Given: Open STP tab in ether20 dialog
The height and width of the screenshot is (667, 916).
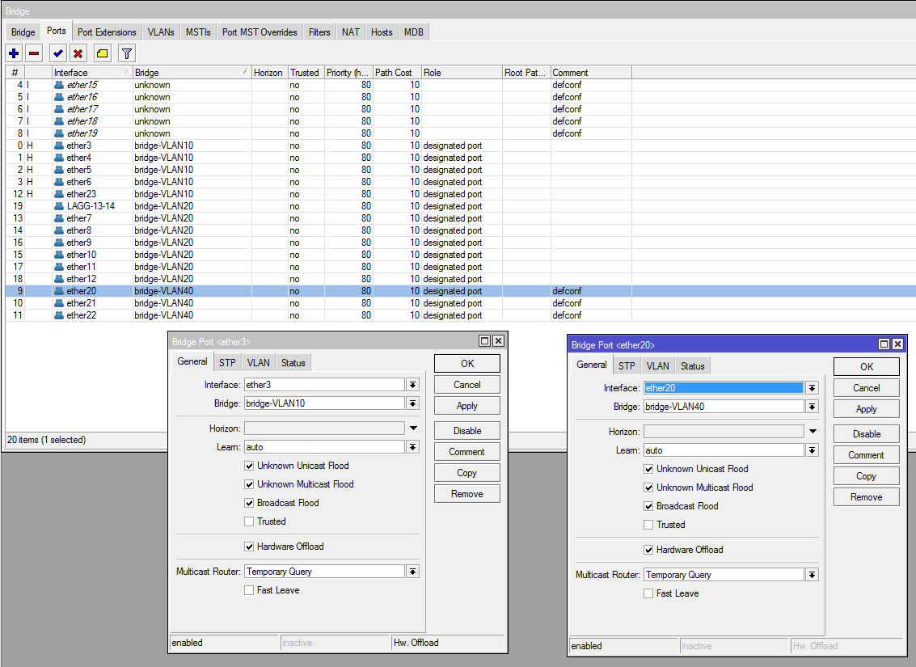Looking at the screenshot, I should [627, 366].
